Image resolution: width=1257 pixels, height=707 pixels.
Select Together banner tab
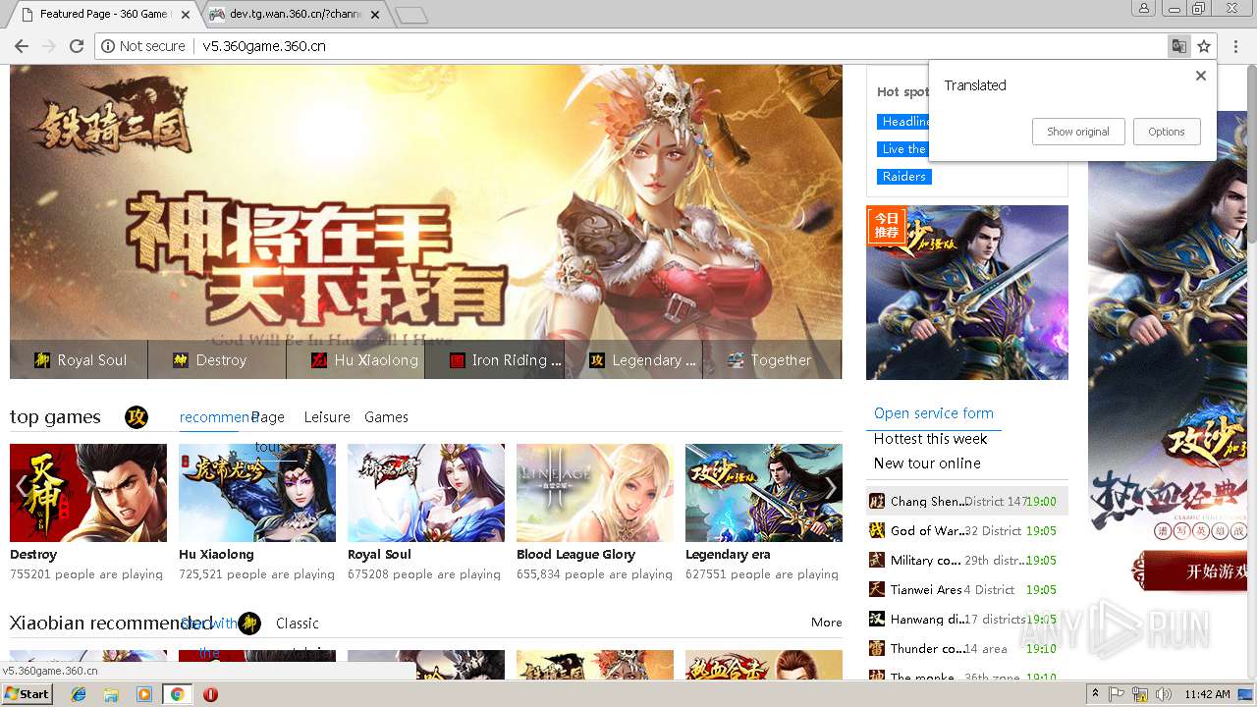pyautogui.click(x=772, y=360)
